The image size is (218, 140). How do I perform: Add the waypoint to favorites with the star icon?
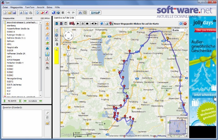point(47,43)
